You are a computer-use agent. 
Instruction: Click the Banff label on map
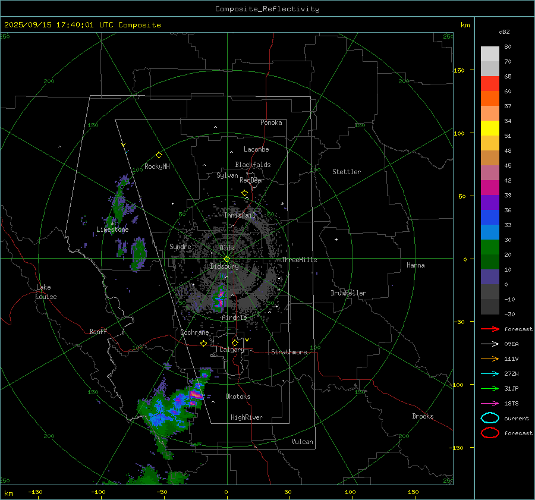click(x=98, y=332)
